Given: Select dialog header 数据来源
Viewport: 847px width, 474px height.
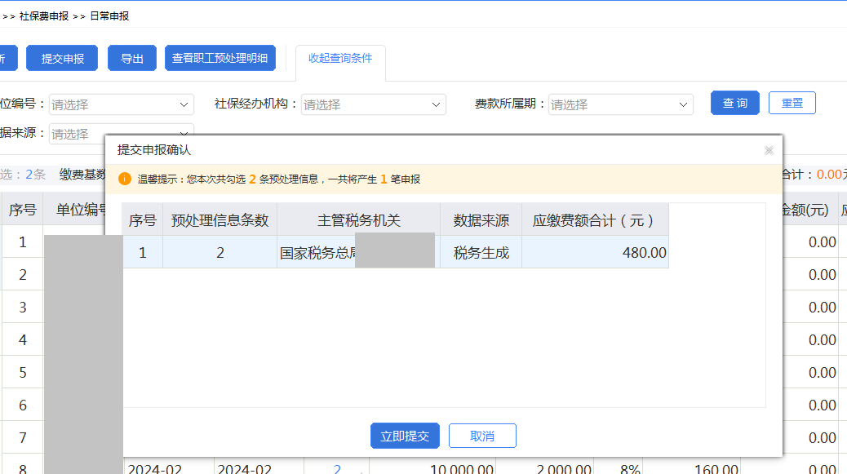Looking at the screenshot, I should [x=481, y=220].
